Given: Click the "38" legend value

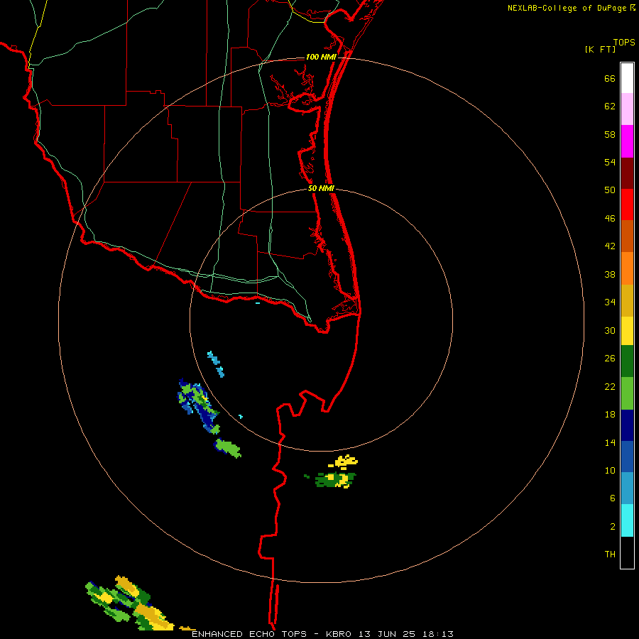Looking at the screenshot, I should [610, 274].
